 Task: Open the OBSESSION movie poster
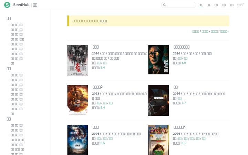(x=158, y=101)
